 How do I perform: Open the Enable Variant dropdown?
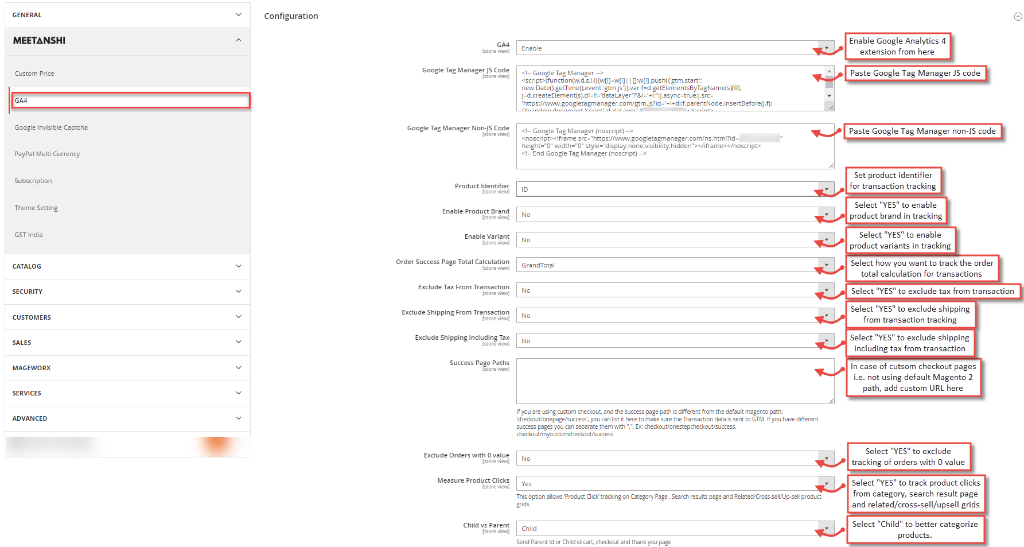click(675, 240)
